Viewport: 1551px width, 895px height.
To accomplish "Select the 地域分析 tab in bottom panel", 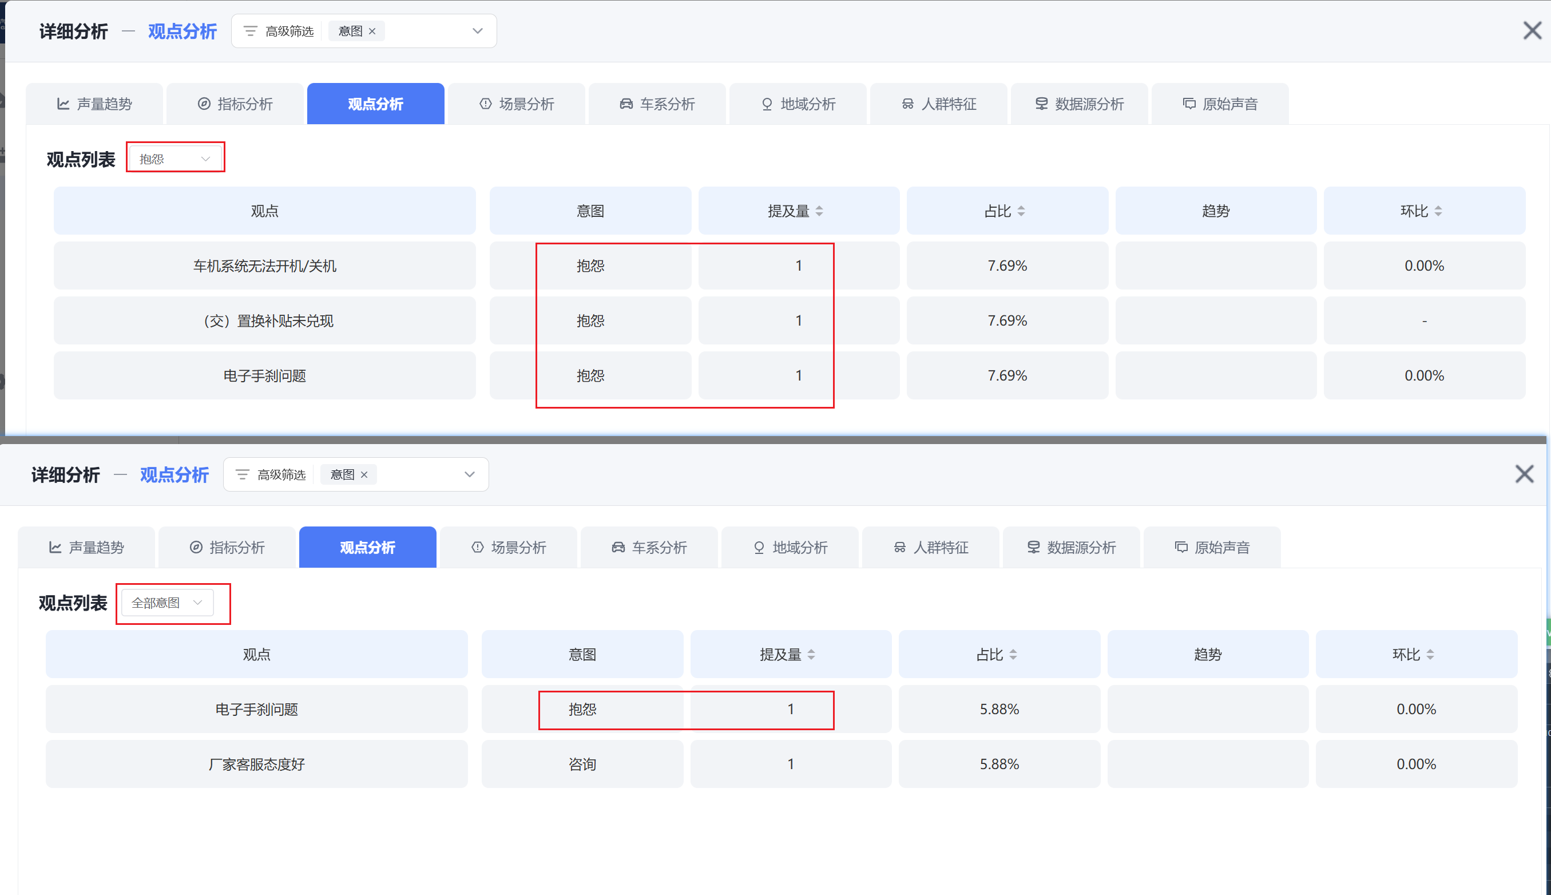I will coord(790,547).
